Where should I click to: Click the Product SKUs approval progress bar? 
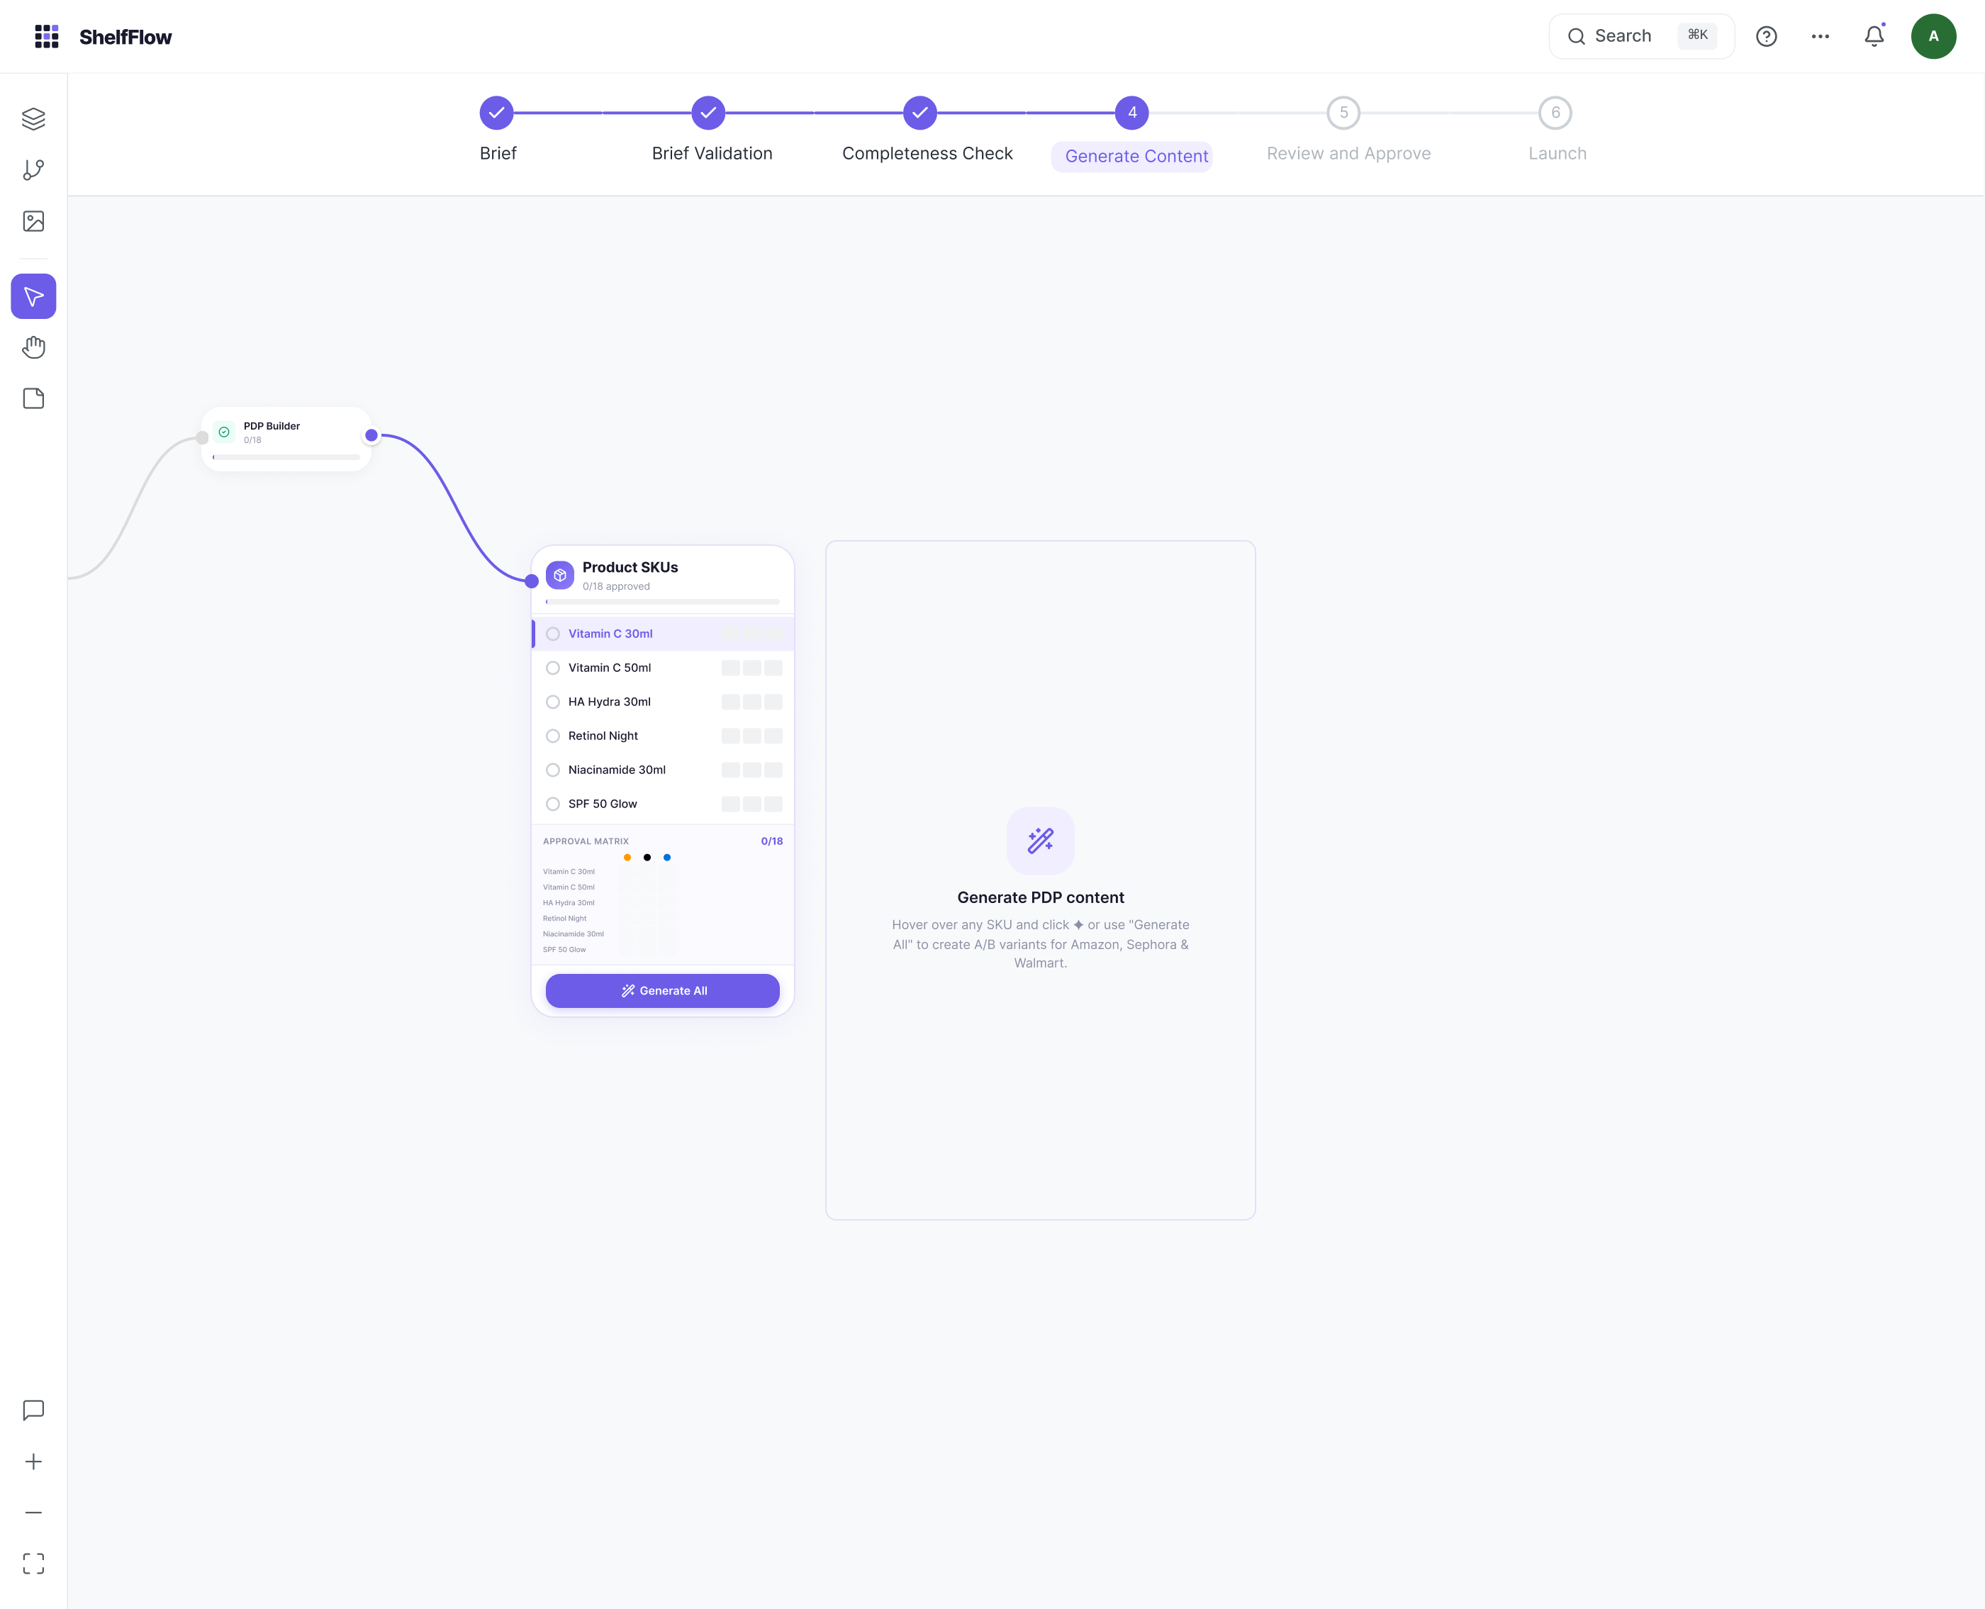pos(662,600)
